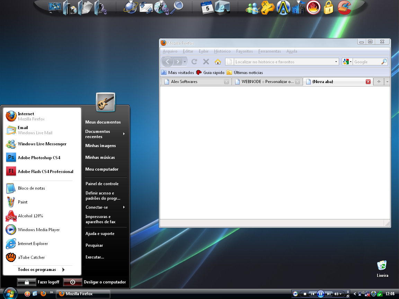Screen dimensions: 399x299
Task: Click the calendar icon in the top dock
Action: click(207, 8)
